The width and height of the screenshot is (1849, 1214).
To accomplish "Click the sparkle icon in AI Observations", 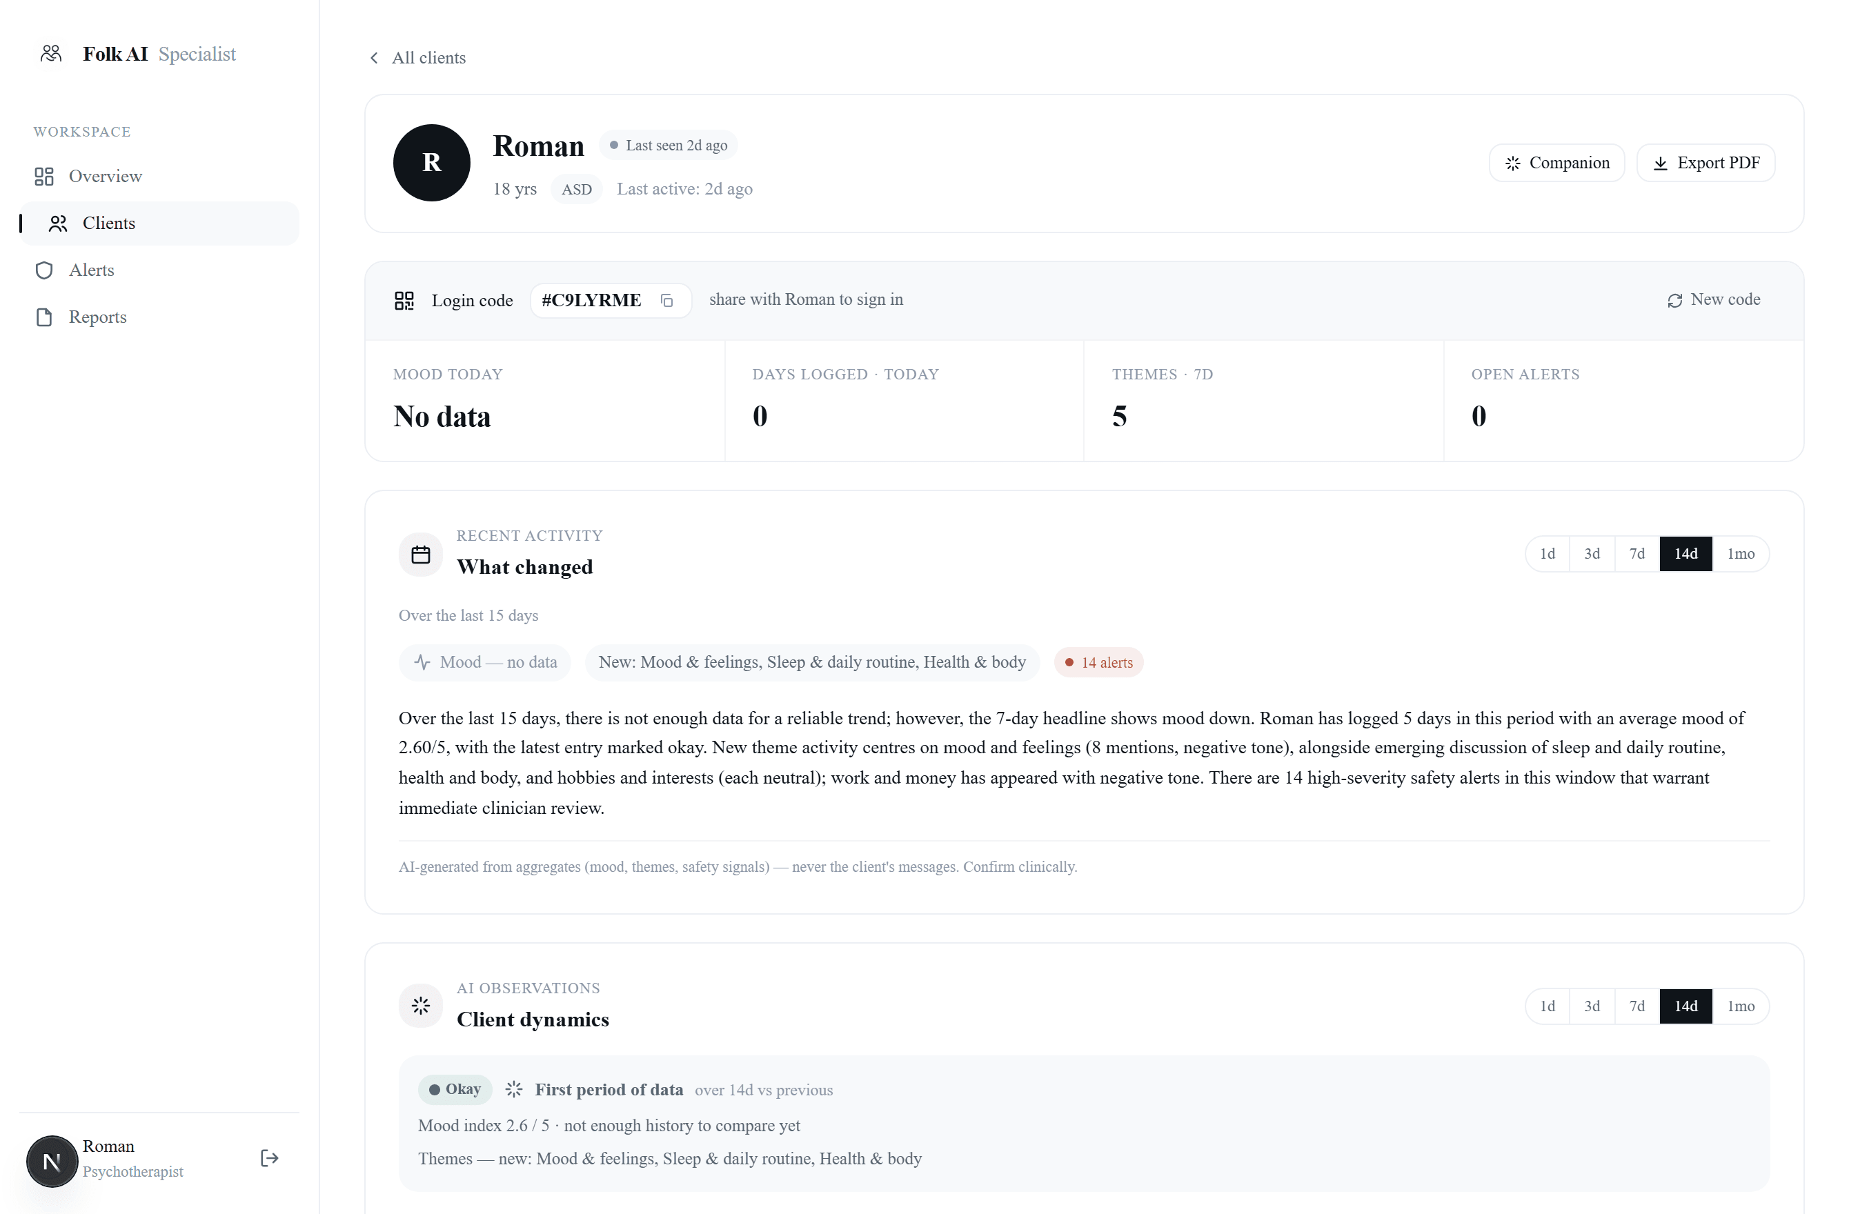I will click(x=420, y=1006).
